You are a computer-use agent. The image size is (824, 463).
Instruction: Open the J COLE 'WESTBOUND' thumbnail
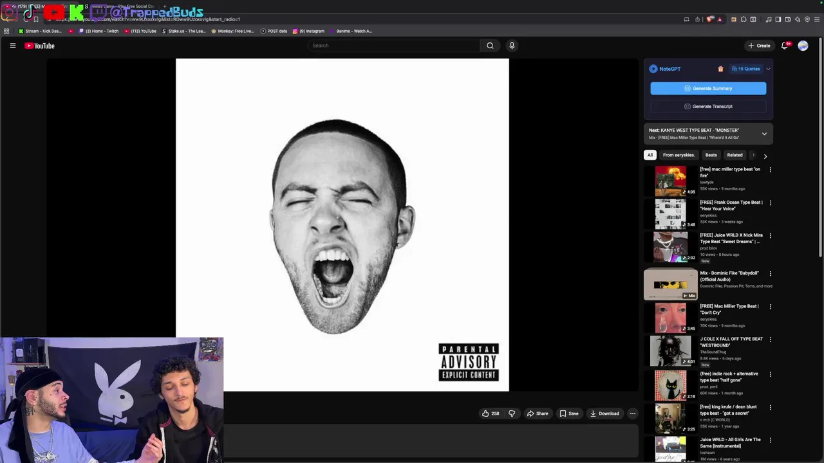(671, 350)
